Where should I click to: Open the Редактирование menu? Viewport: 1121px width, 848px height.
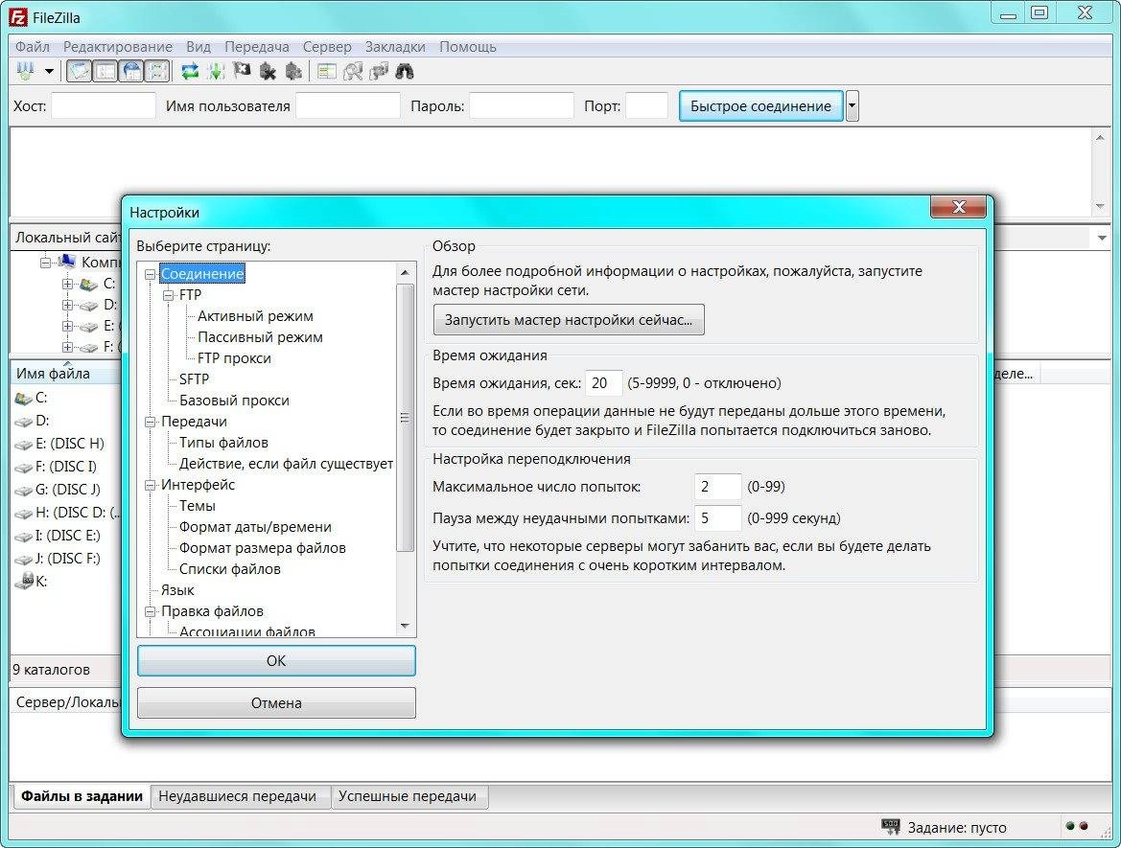[118, 46]
